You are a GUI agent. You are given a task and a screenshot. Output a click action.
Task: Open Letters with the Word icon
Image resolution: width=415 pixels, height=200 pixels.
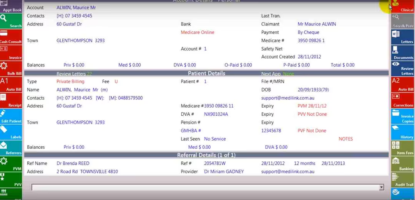[x=403, y=37]
